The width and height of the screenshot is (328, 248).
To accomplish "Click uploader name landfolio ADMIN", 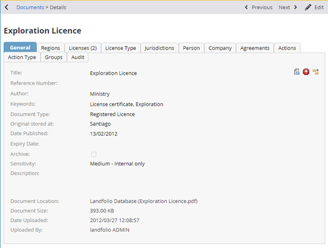I will pyautogui.click(x=110, y=230).
